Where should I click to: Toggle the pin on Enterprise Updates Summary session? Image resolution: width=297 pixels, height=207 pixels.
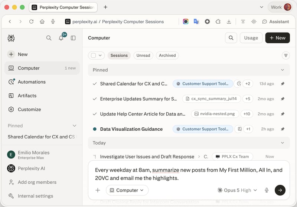pyautogui.click(x=283, y=99)
